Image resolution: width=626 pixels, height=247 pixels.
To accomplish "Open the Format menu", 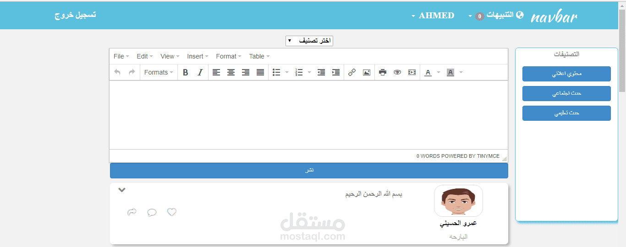I will point(229,56).
